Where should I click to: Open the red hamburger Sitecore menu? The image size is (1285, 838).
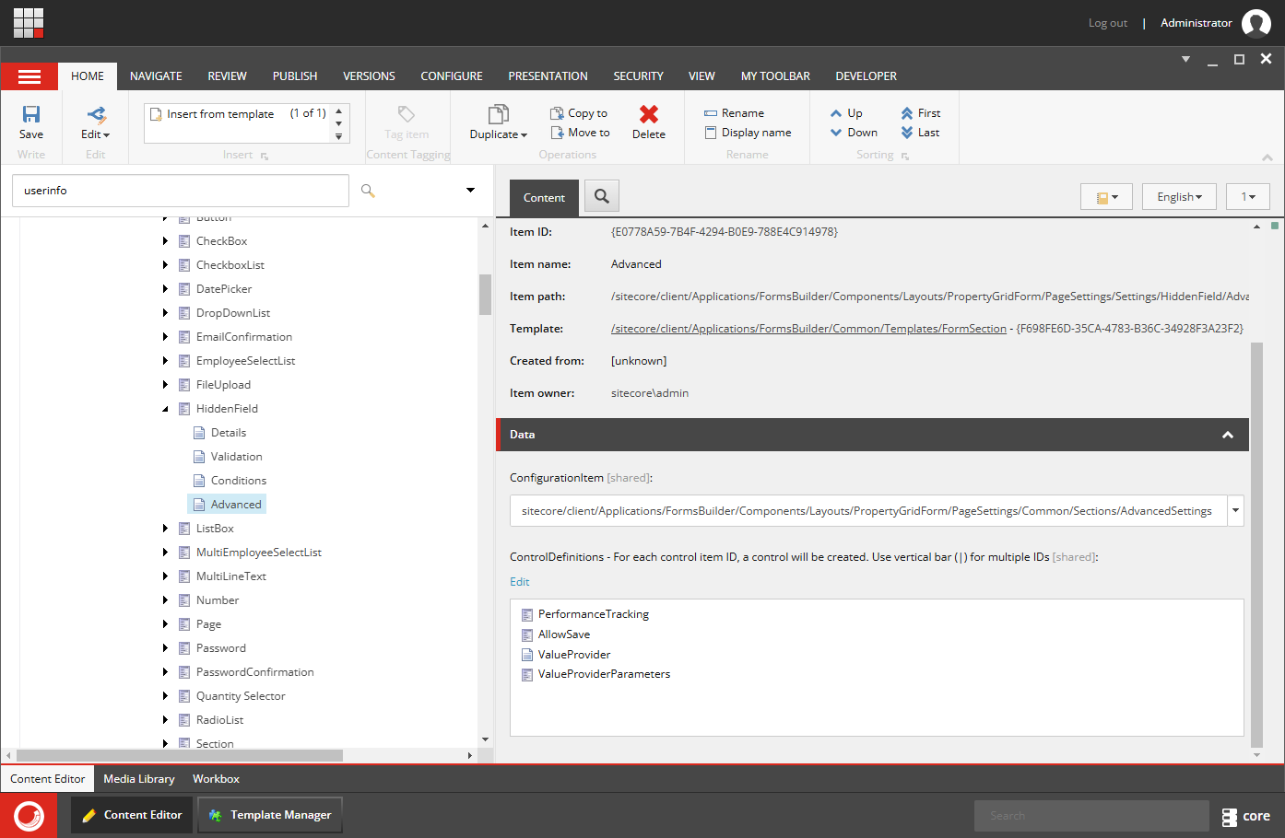[29, 77]
